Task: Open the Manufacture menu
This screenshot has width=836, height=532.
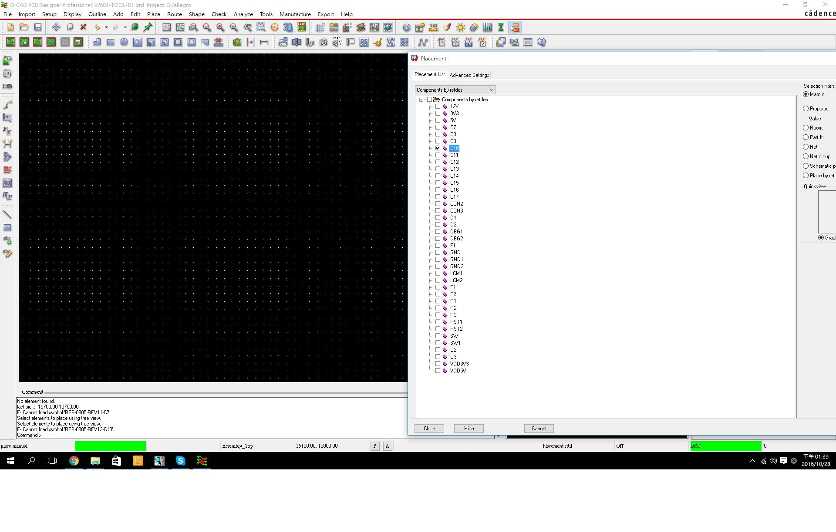Action: 295,14
